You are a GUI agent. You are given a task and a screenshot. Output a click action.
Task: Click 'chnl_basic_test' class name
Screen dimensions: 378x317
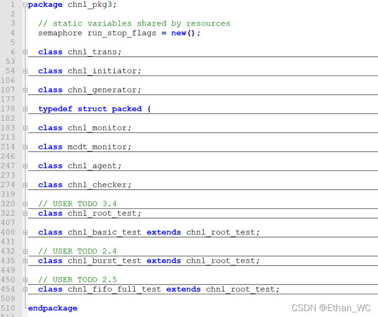coord(104,233)
